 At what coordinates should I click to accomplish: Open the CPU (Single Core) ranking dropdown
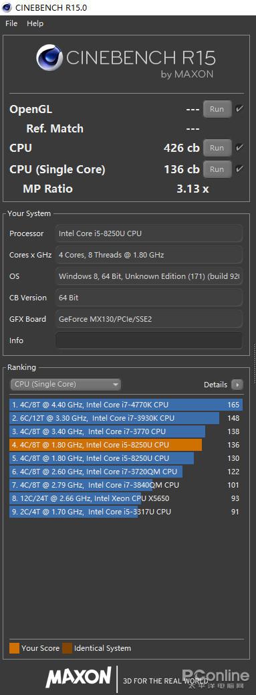tap(66, 384)
